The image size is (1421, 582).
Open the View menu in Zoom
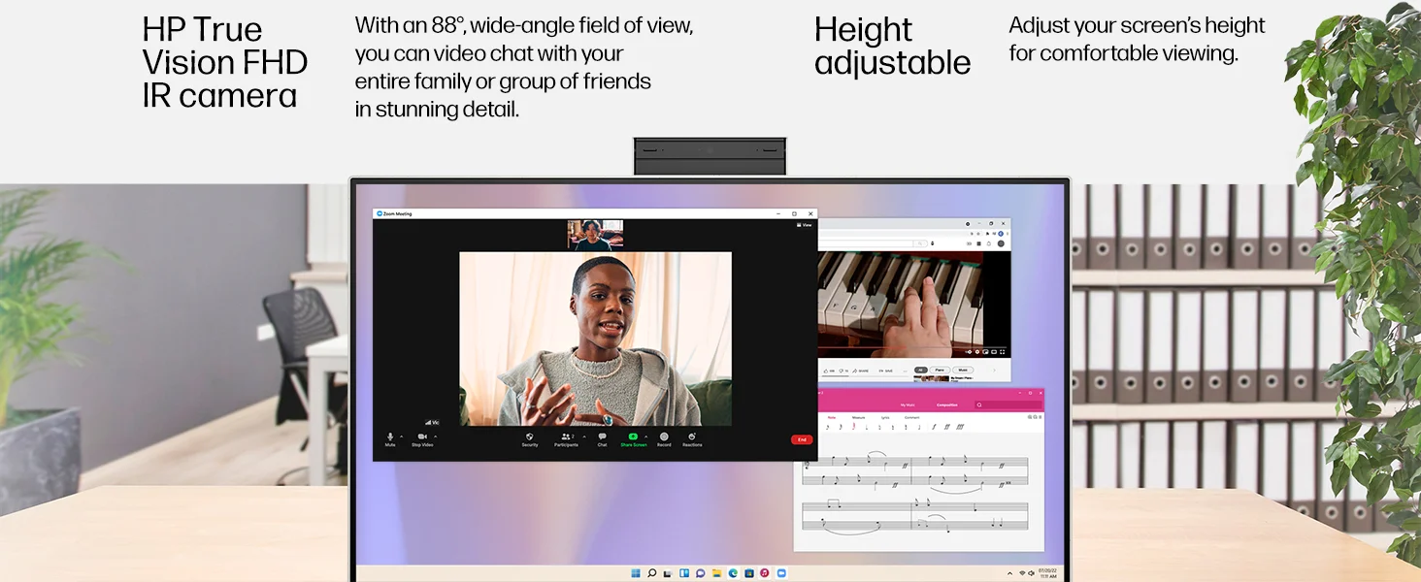pyautogui.click(x=805, y=225)
